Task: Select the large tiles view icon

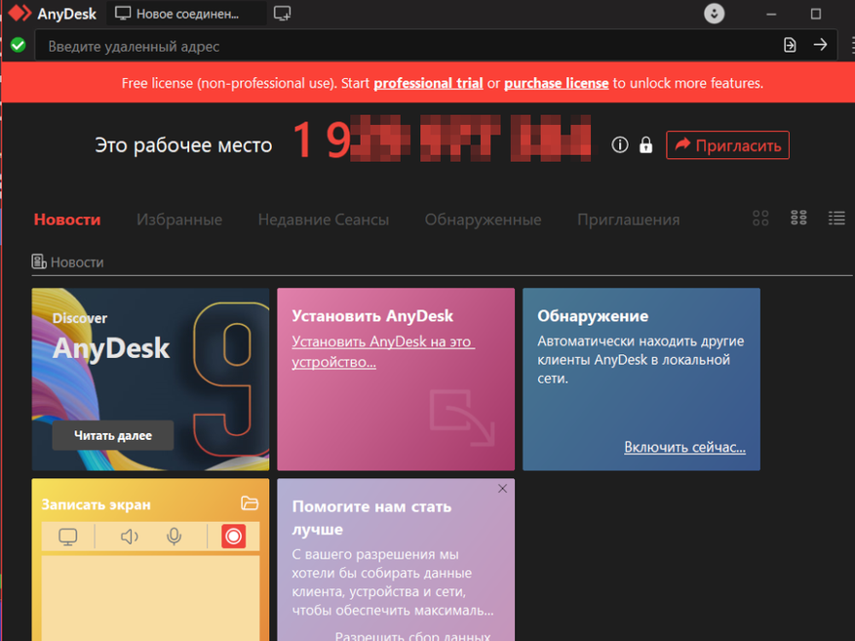Action: [760, 219]
